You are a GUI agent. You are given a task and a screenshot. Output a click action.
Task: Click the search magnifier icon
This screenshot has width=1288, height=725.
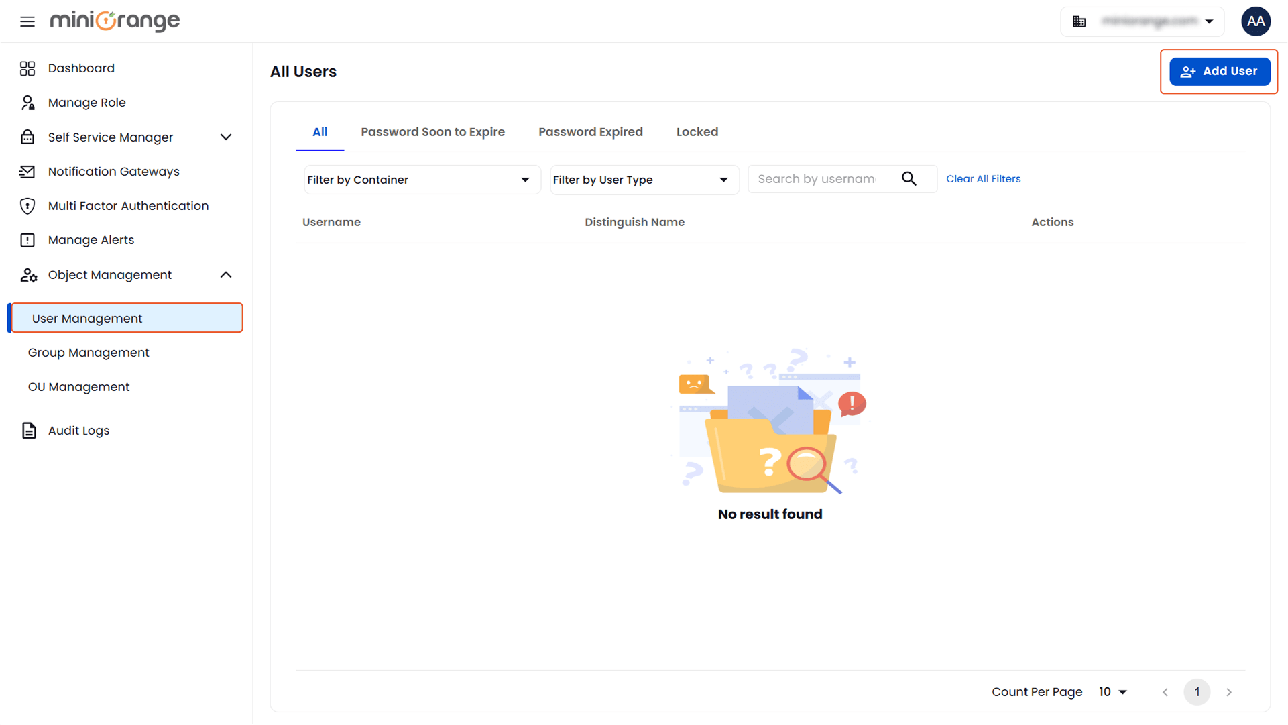point(909,179)
